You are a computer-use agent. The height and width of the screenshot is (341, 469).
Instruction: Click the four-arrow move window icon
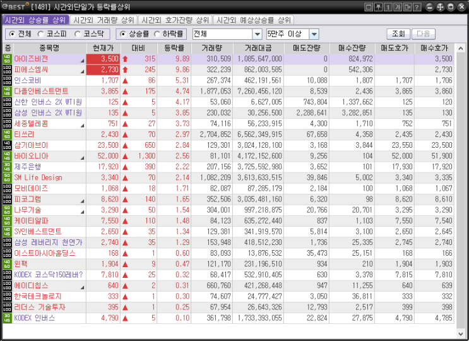(441, 7)
